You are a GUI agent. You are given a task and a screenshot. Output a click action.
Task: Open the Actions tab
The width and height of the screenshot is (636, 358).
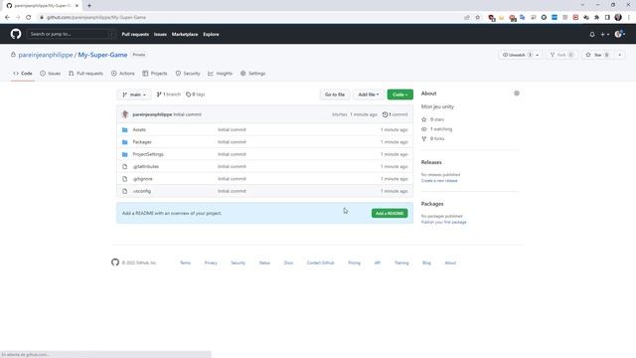tap(123, 74)
